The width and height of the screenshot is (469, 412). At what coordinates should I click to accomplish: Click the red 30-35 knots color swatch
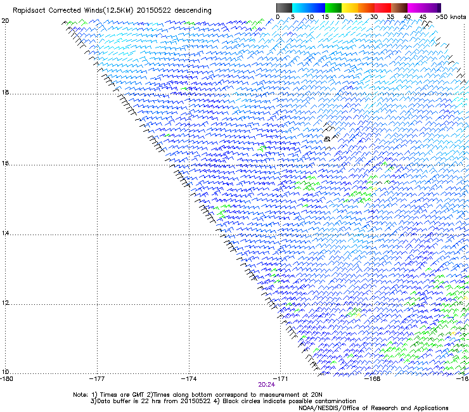383,8
